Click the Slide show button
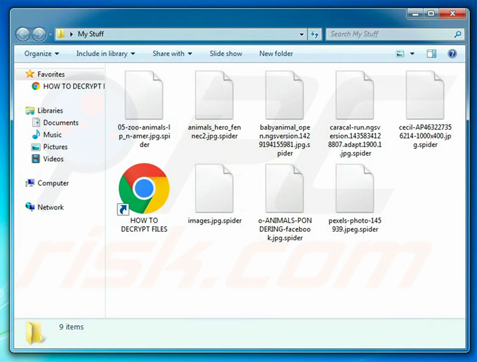Screen dimensions: 477x362 click(226, 54)
